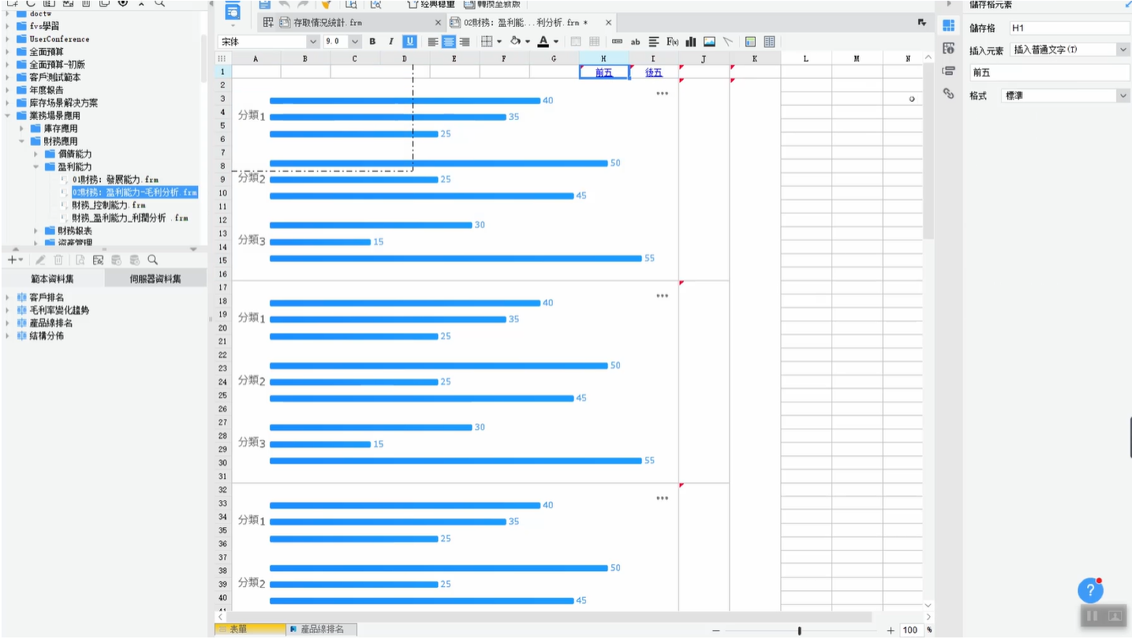Click the zoom slider handle in status bar

[x=800, y=630]
